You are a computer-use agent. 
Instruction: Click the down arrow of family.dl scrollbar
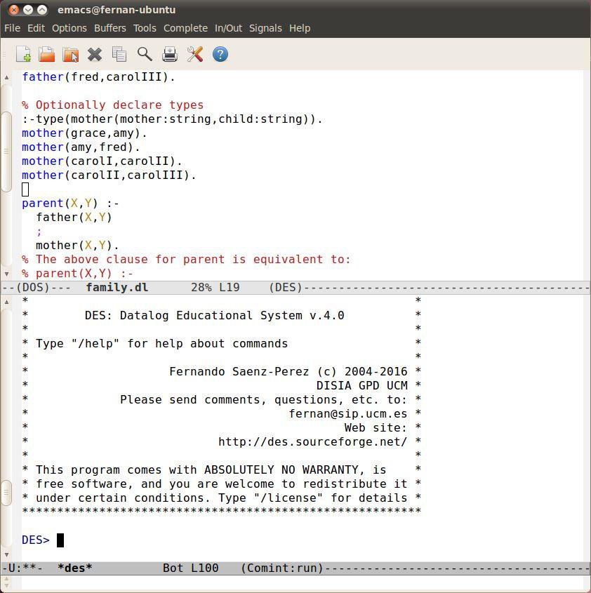[6, 274]
